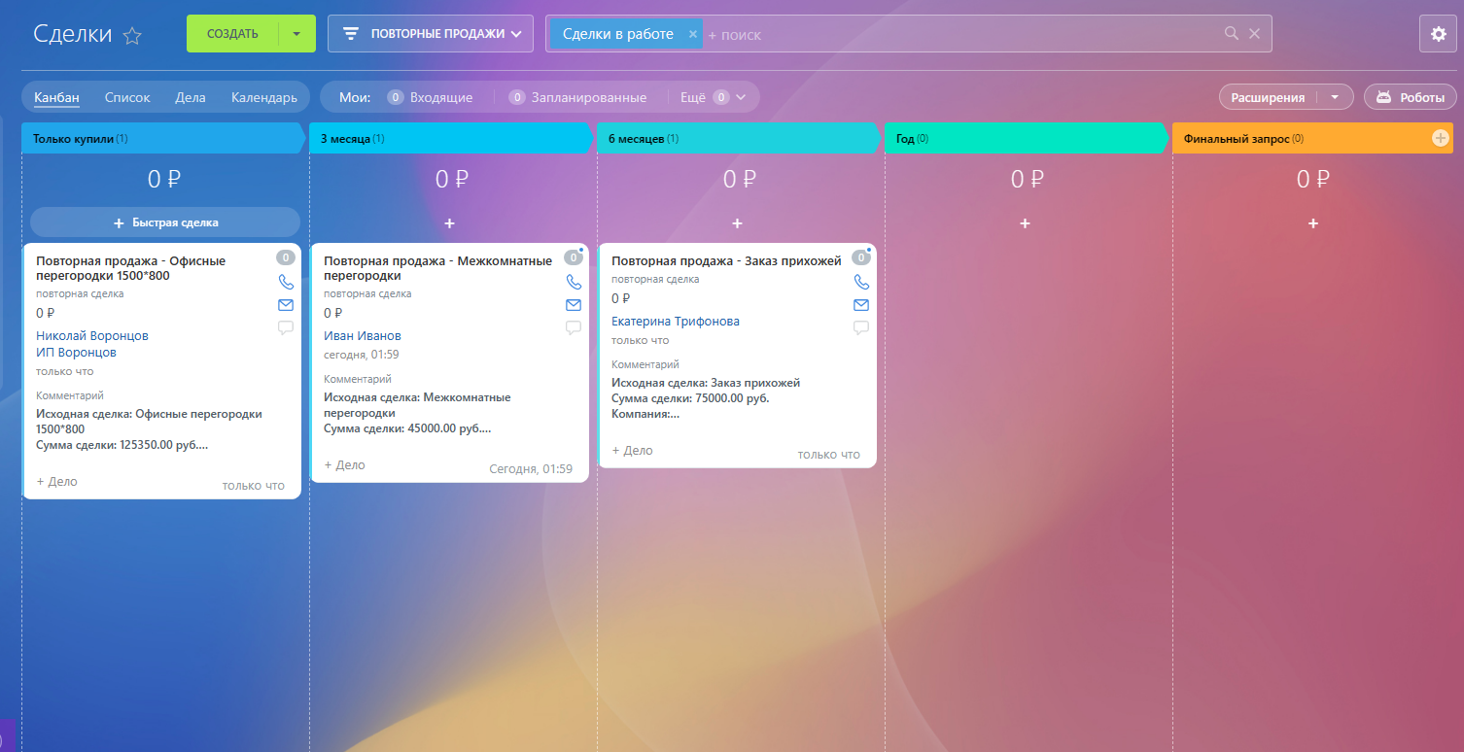Add a Дело to Межкомнатные перегородки deal

point(344,465)
